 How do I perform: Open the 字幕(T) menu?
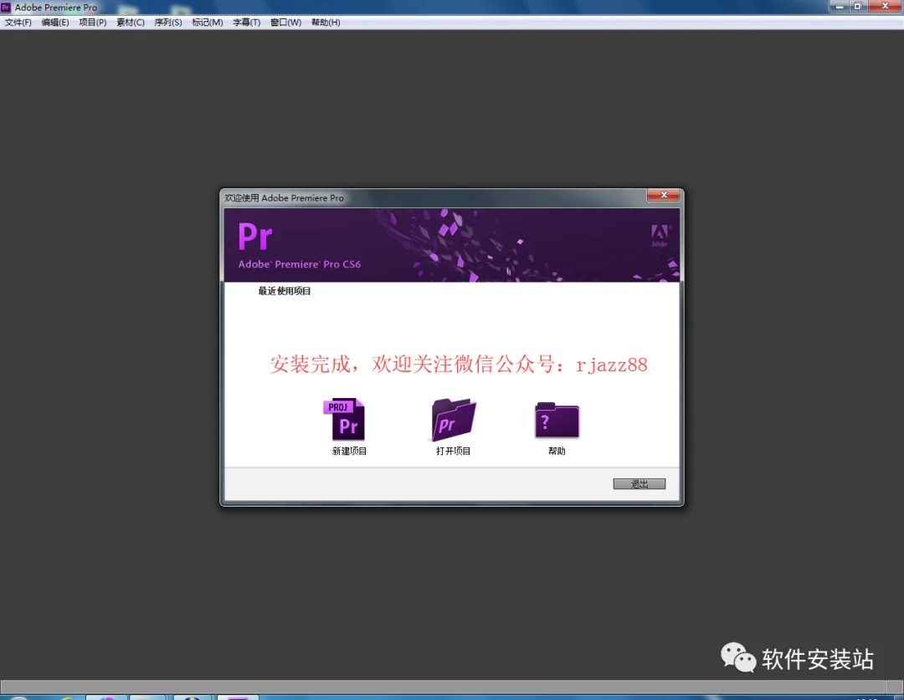pyautogui.click(x=247, y=23)
